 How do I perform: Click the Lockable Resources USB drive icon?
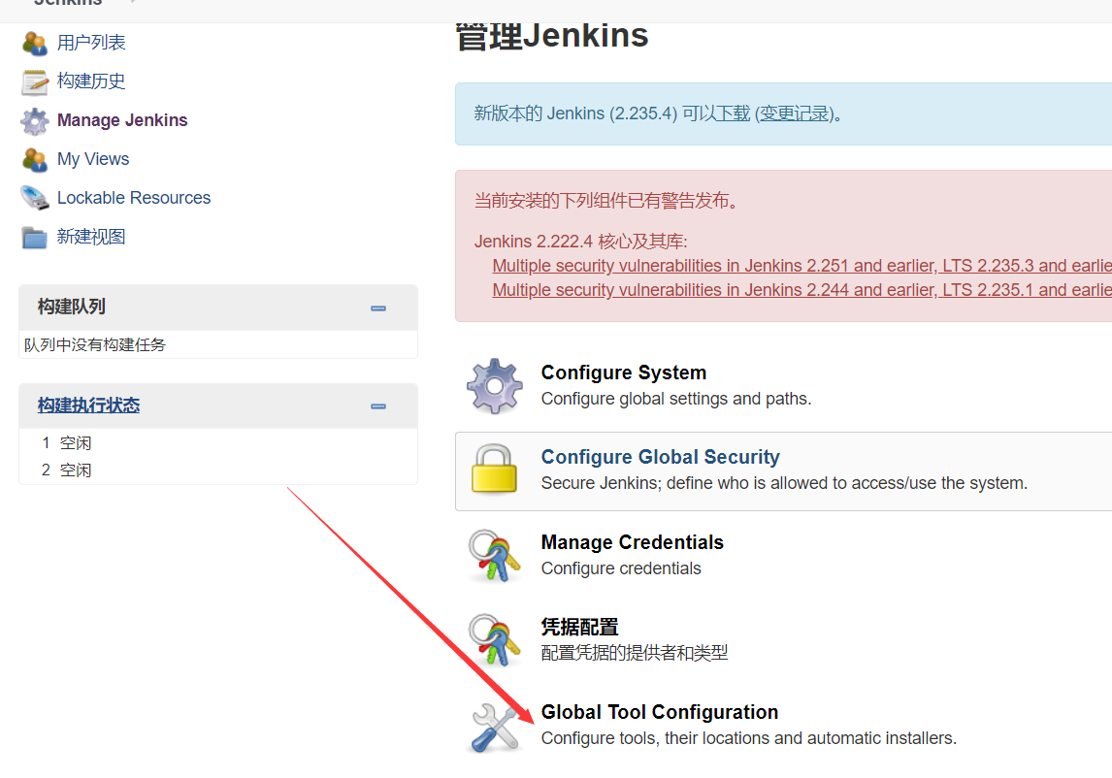pos(35,198)
